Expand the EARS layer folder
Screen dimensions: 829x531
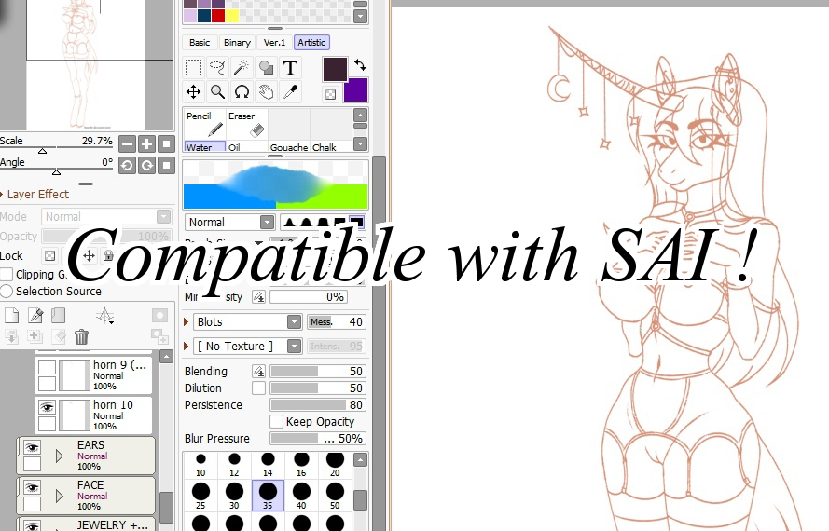(x=60, y=455)
